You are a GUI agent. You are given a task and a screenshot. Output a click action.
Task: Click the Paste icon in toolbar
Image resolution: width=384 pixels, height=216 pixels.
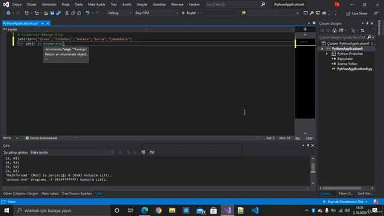coord(79,13)
